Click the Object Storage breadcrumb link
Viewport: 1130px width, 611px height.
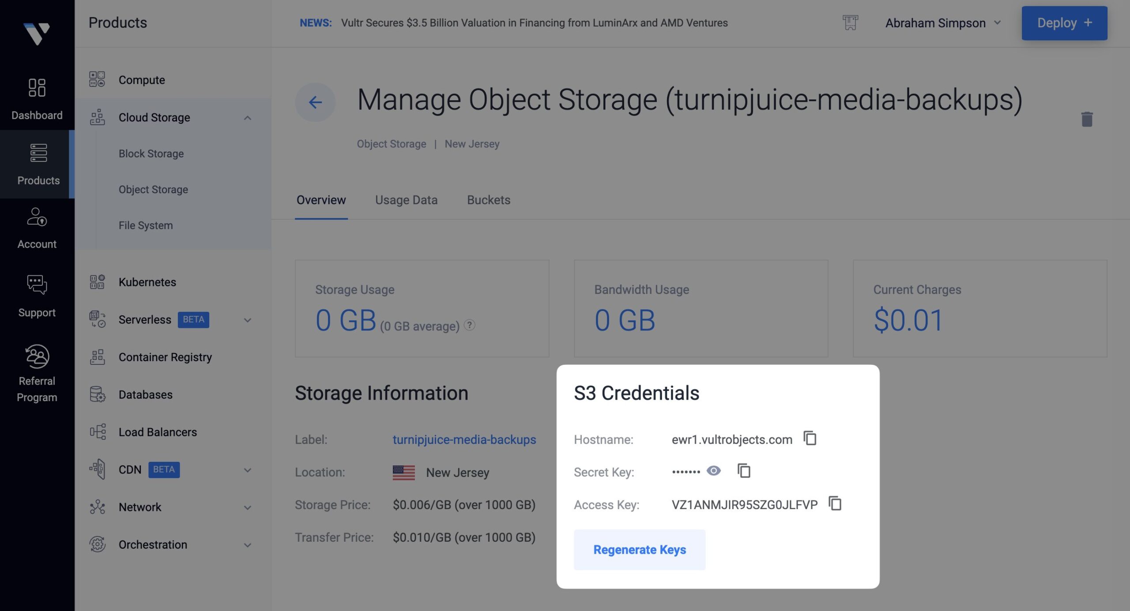point(392,144)
